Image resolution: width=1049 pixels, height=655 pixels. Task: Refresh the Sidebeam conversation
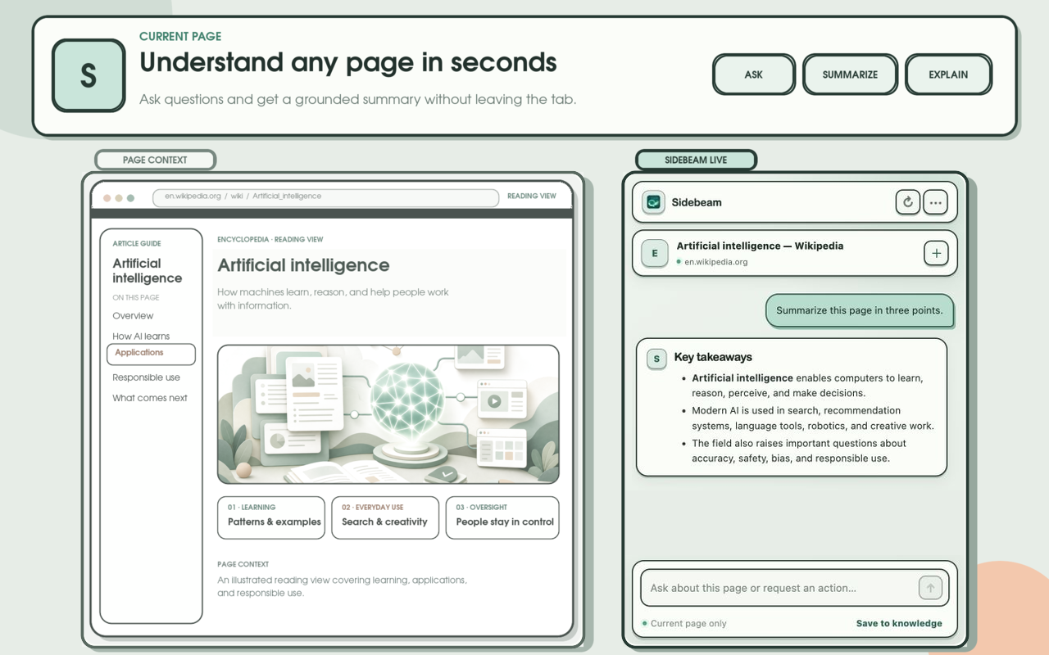click(x=907, y=202)
